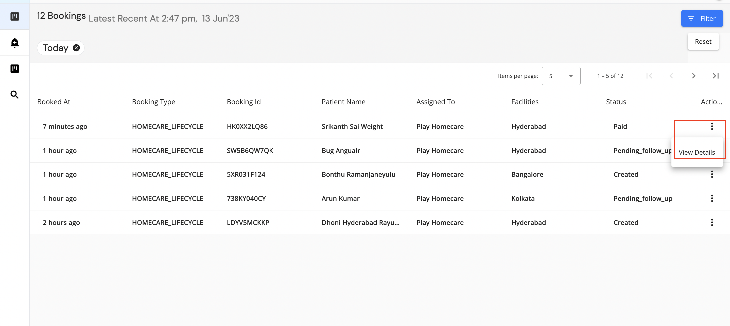The height and width of the screenshot is (326, 730).
Task: Open the top dashboard board icon in sidebar
Action: (14, 16)
